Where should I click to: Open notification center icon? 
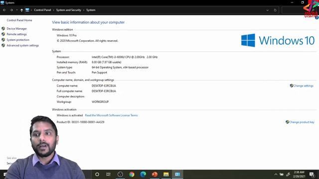coord(312,175)
